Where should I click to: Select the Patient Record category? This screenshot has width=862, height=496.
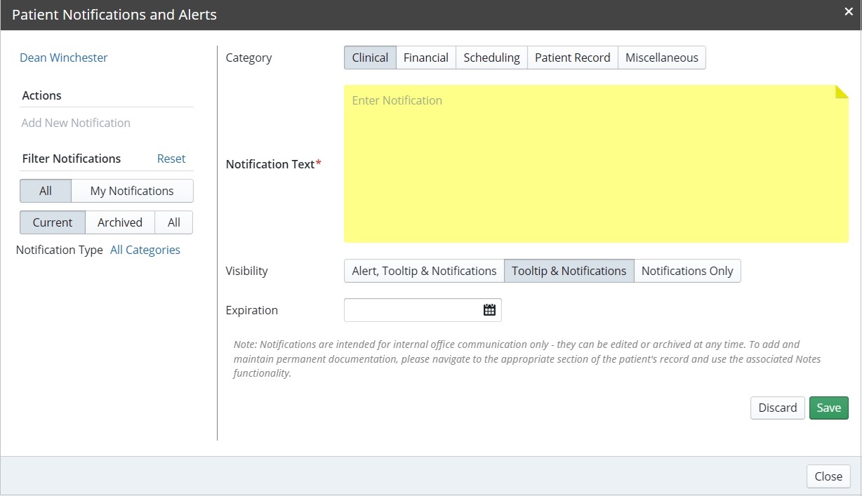pyautogui.click(x=573, y=58)
